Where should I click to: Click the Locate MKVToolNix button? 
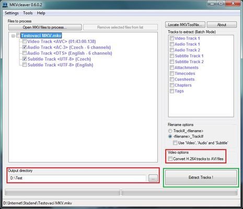(x=185, y=25)
